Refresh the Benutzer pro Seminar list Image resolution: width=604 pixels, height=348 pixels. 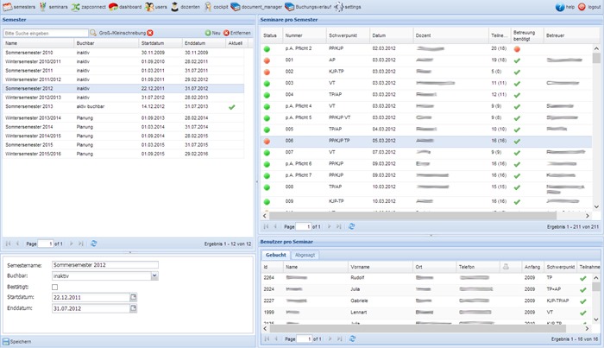(x=352, y=339)
